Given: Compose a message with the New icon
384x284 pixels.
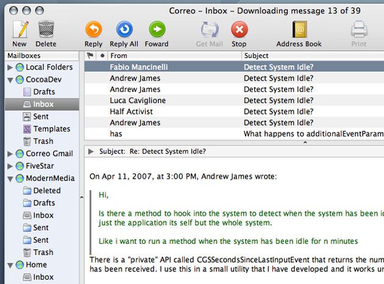Looking at the screenshot, I should click(x=20, y=29).
